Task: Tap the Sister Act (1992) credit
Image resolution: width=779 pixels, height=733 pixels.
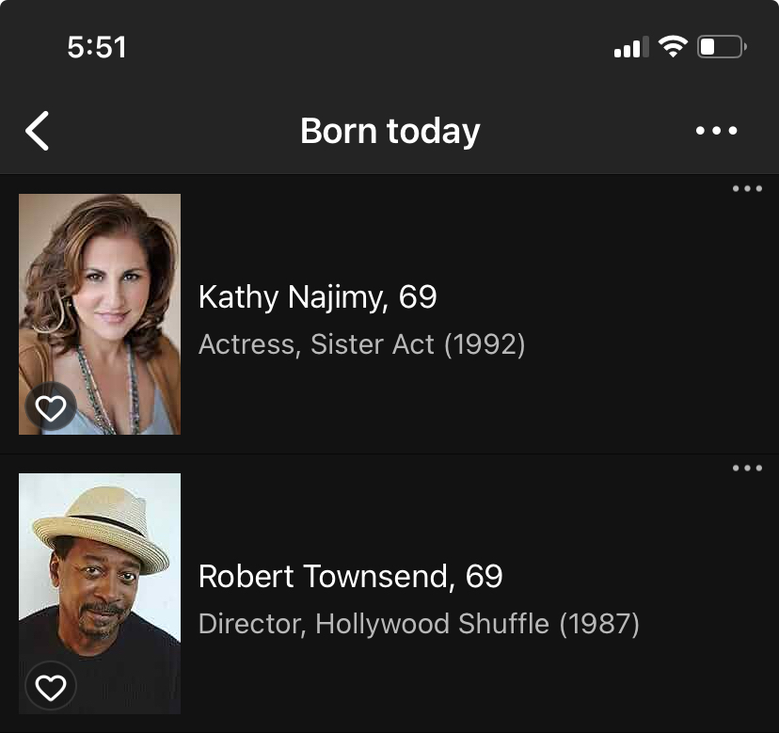Action: click(418, 344)
